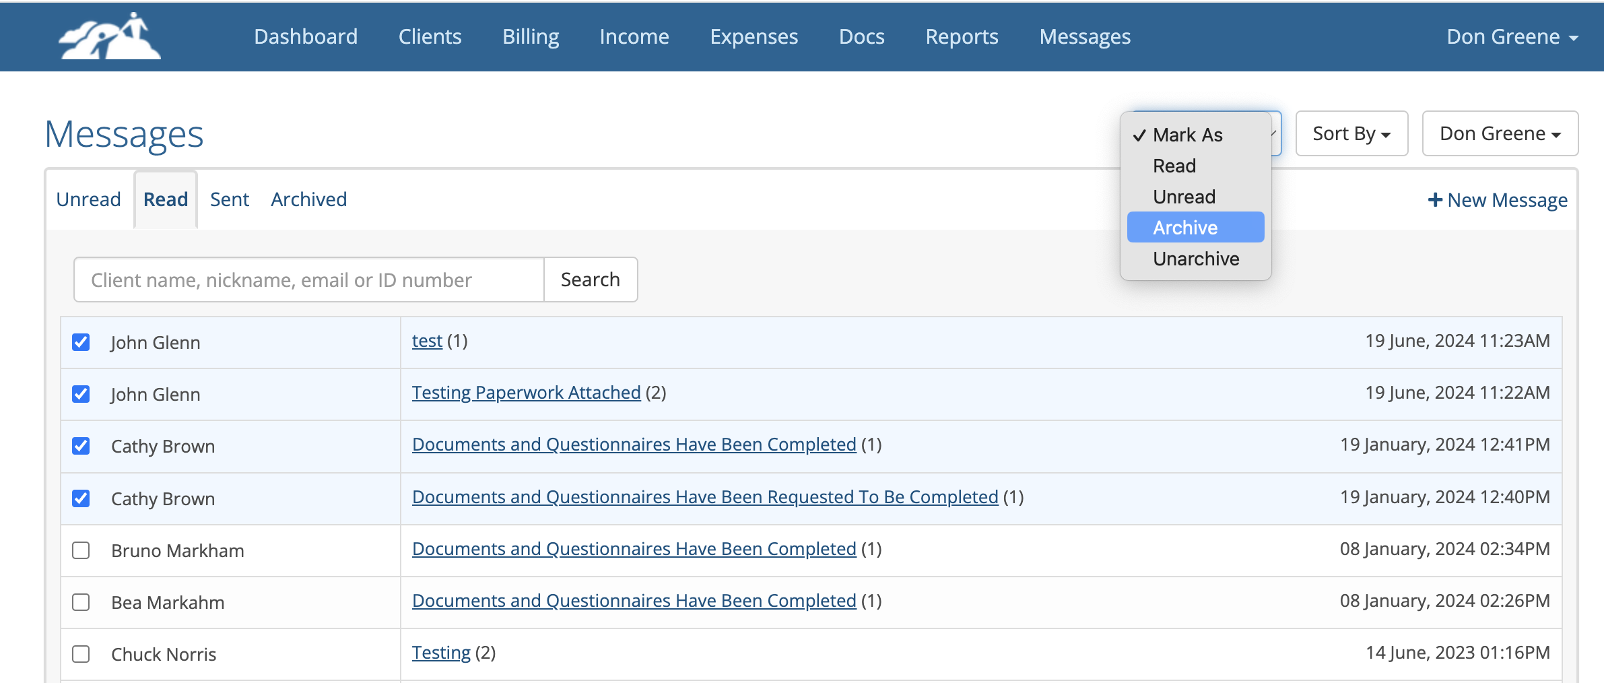
Task: Select Unarchive in Mark As menu
Action: click(1195, 259)
